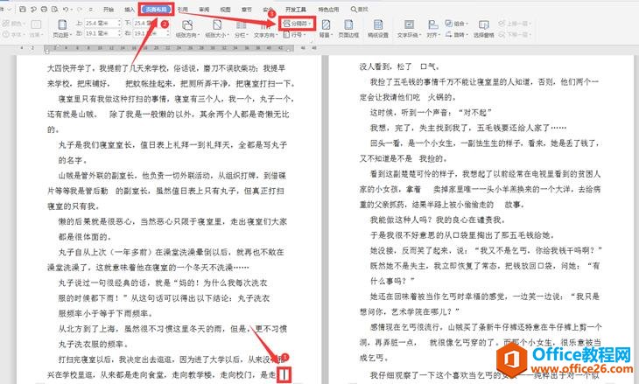This screenshot has height=384, width=639.
Task: Click the 上移一层 (Bring Forward) button
Action: point(515,24)
